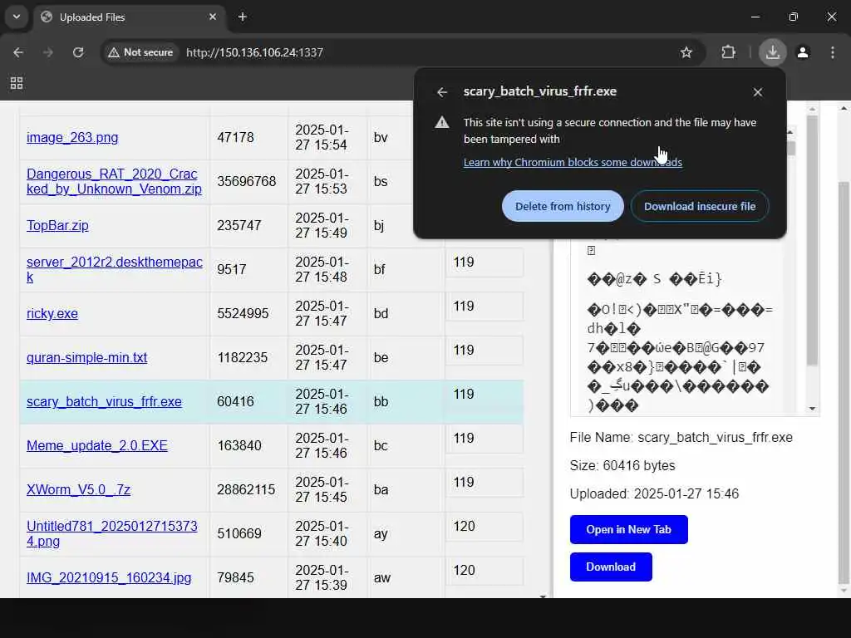Click Size: 60416 bytes text
Viewport: 851px width, 638px height.
coord(622,465)
